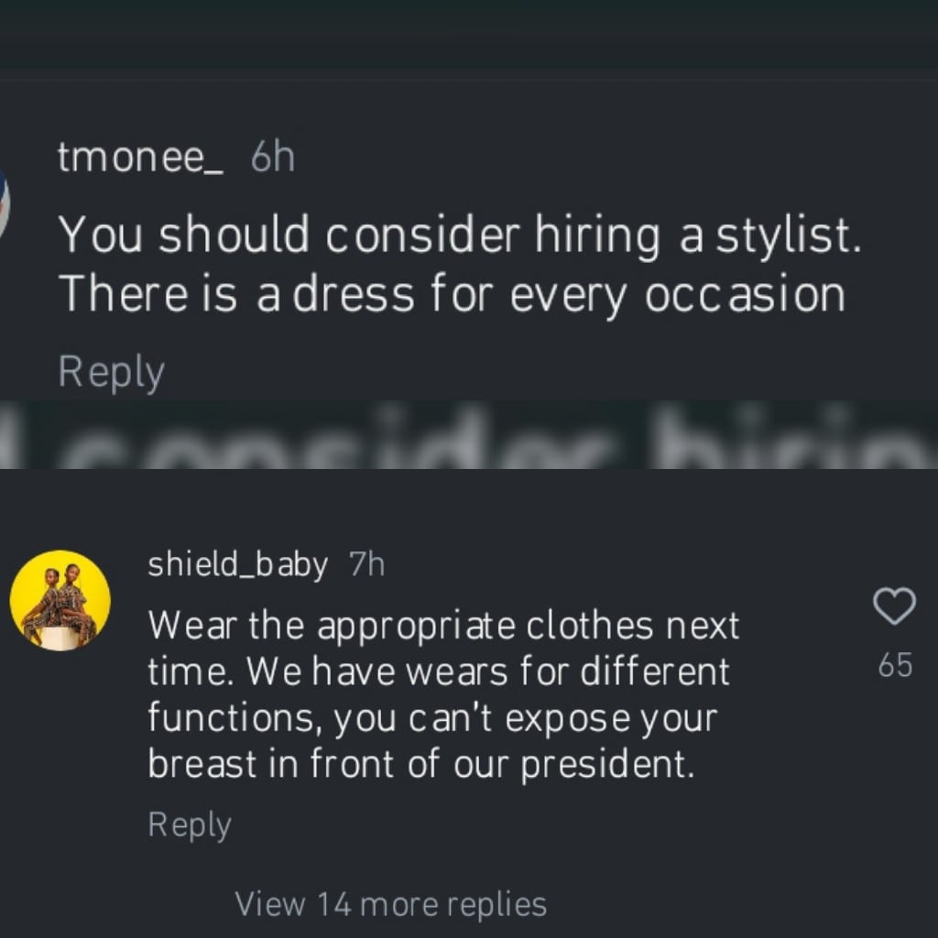Tap the blurred magnified text strip
The image size is (938, 938).
(x=469, y=435)
